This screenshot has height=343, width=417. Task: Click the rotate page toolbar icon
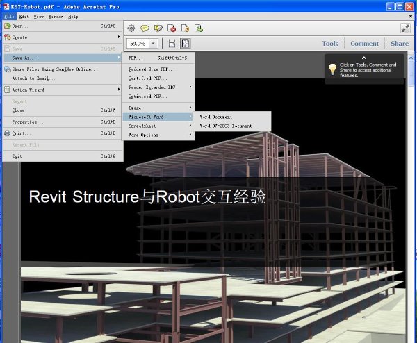pyautogui.click(x=185, y=28)
